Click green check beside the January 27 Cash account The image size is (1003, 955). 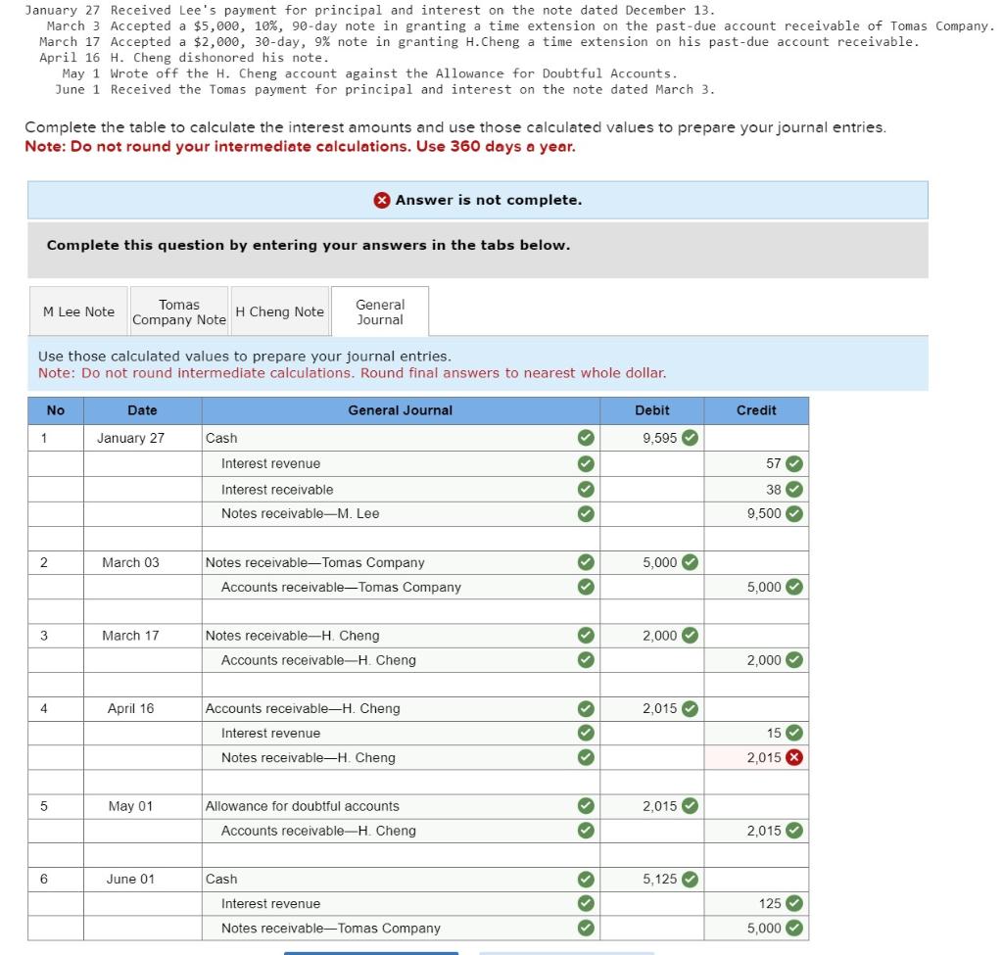point(586,438)
